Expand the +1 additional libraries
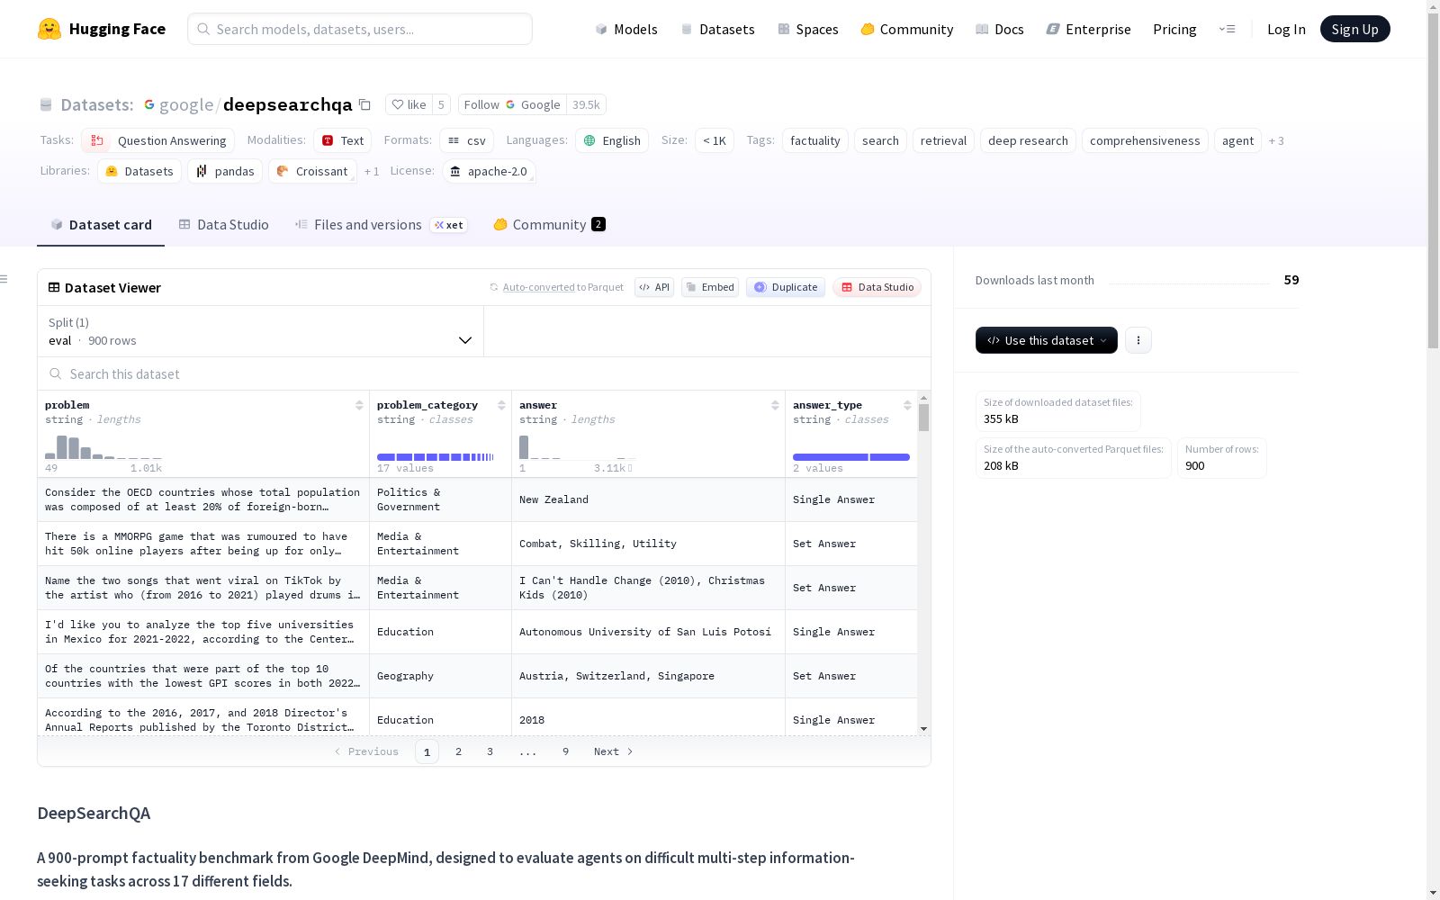Image resolution: width=1440 pixels, height=900 pixels. pos(372,171)
